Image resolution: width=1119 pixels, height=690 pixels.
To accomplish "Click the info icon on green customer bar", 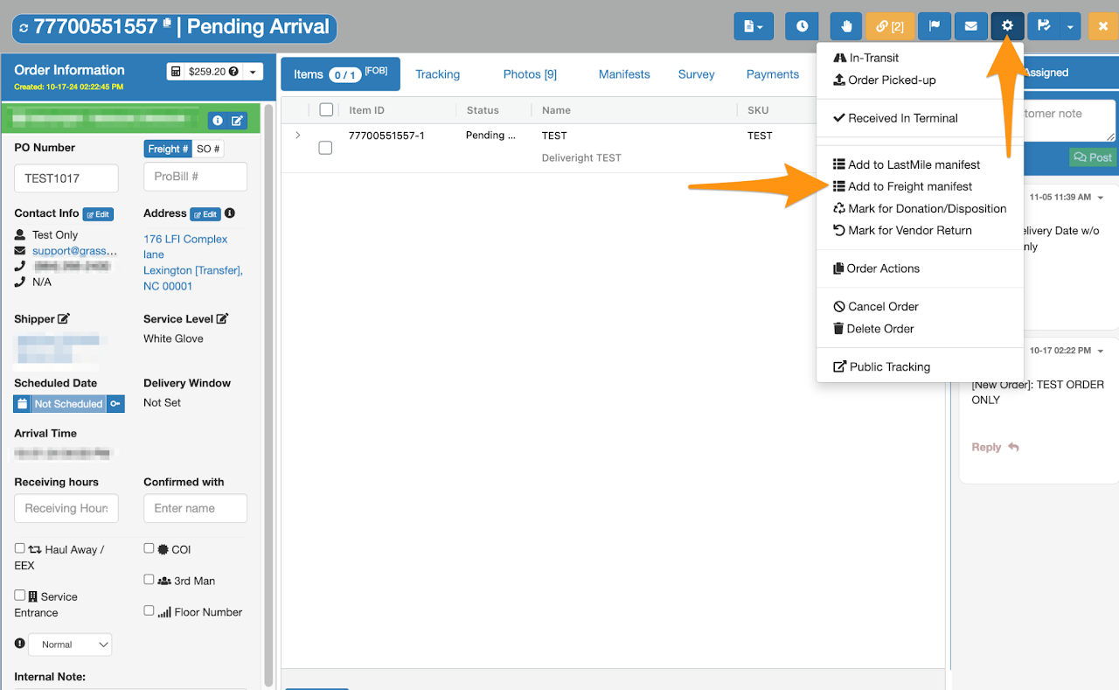I will (x=217, y=120).
